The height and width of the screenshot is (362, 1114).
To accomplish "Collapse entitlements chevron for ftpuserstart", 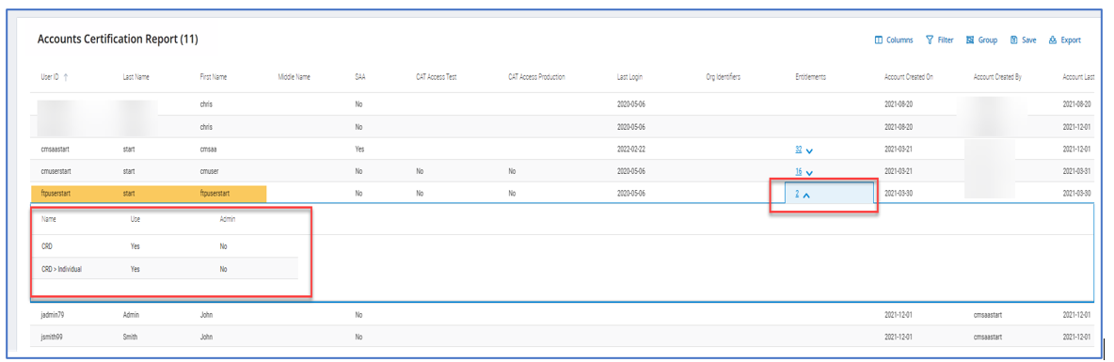I will coord(805,195).
